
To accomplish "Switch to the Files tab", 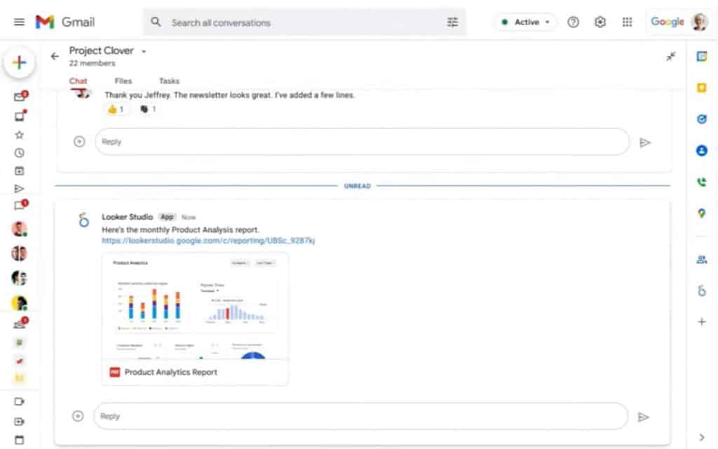I will click(x=123, y=81).
